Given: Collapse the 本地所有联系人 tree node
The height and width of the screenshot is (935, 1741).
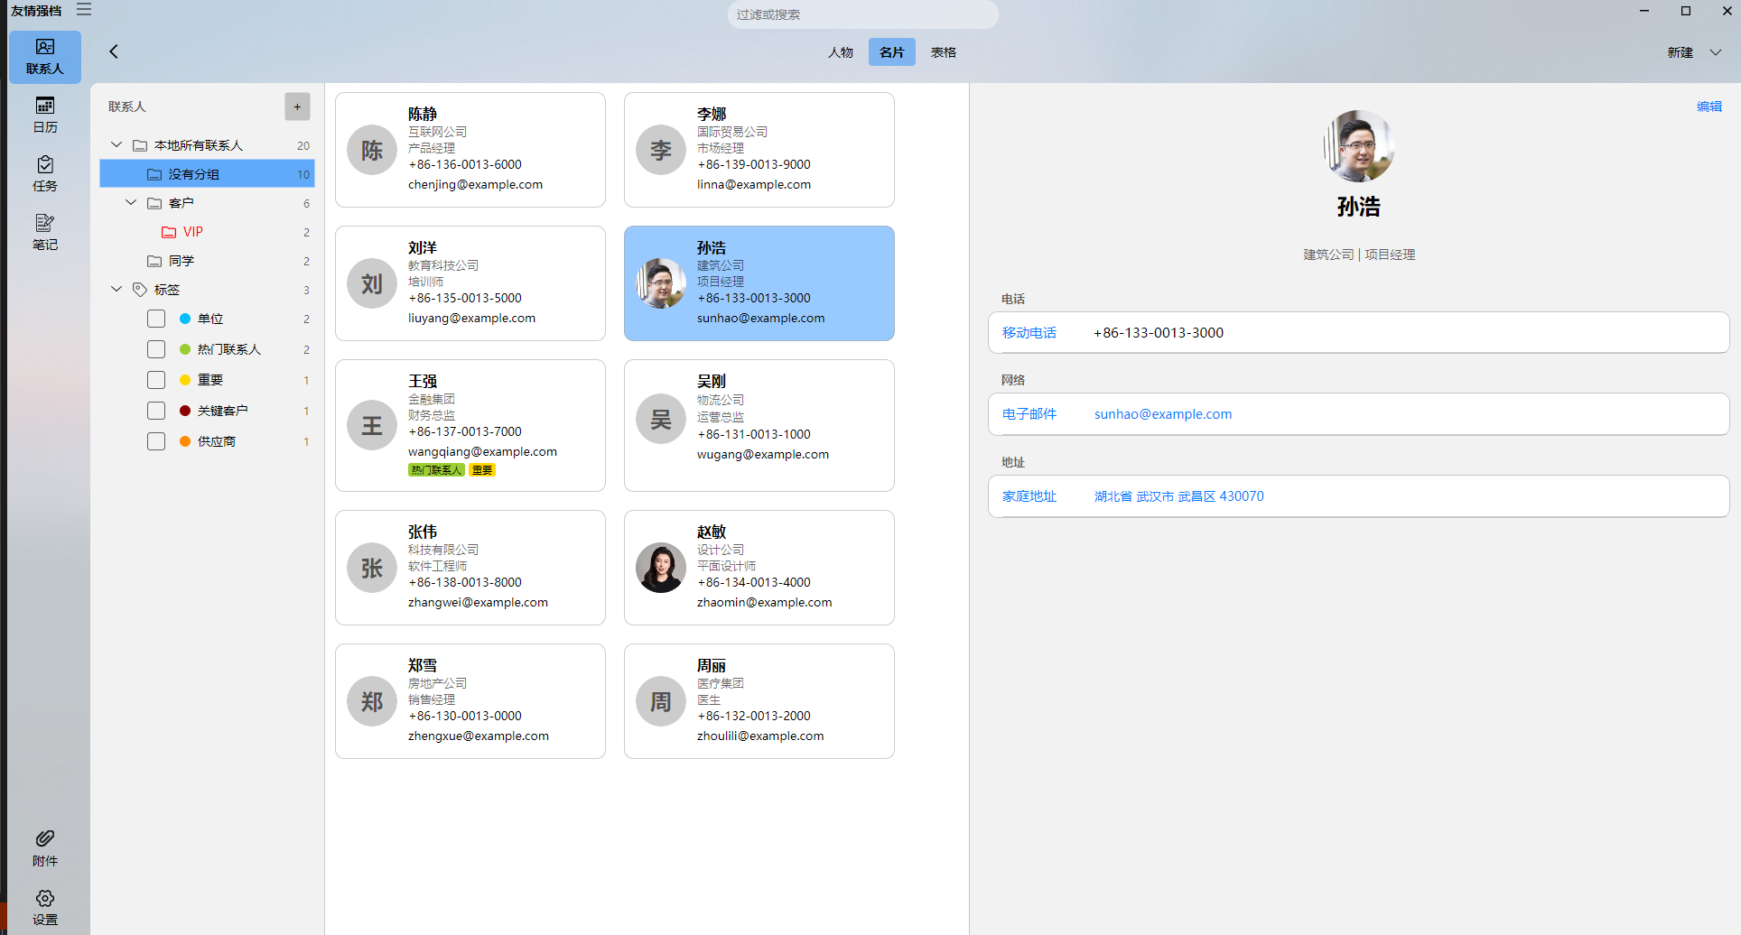Looking at the screenshot, I should tap(116, 145).
